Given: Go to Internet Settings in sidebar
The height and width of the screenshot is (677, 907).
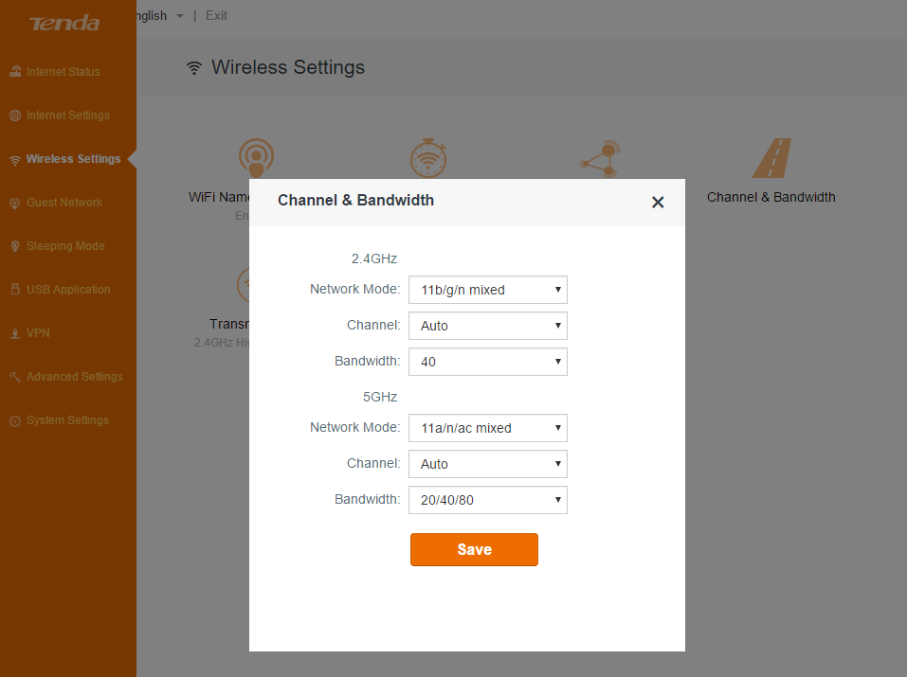Looking at the screenshot, I should 67,116.
